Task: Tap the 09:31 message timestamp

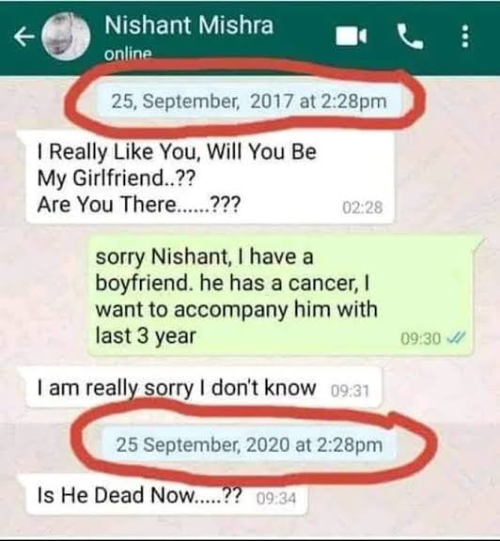Action: coord(350,392)
